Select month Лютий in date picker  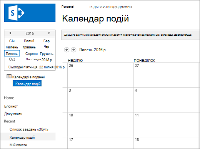pyautogui.click(x=29, y=41)
